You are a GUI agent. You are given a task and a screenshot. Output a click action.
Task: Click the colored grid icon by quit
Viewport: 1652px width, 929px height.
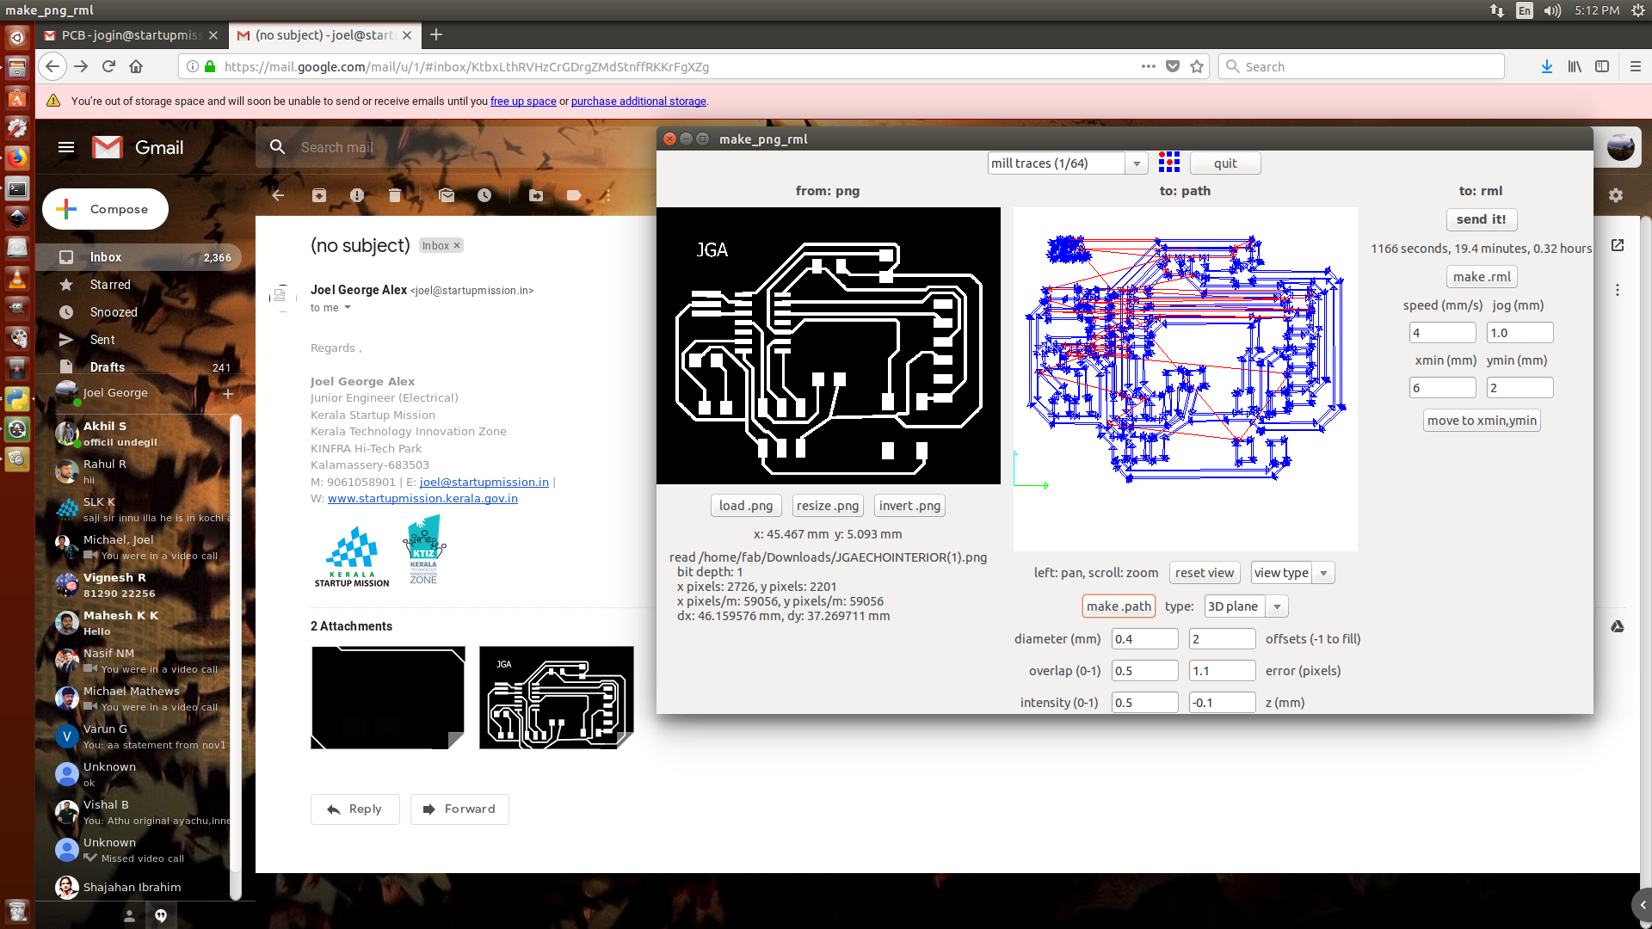click(x=1169, y=163)
